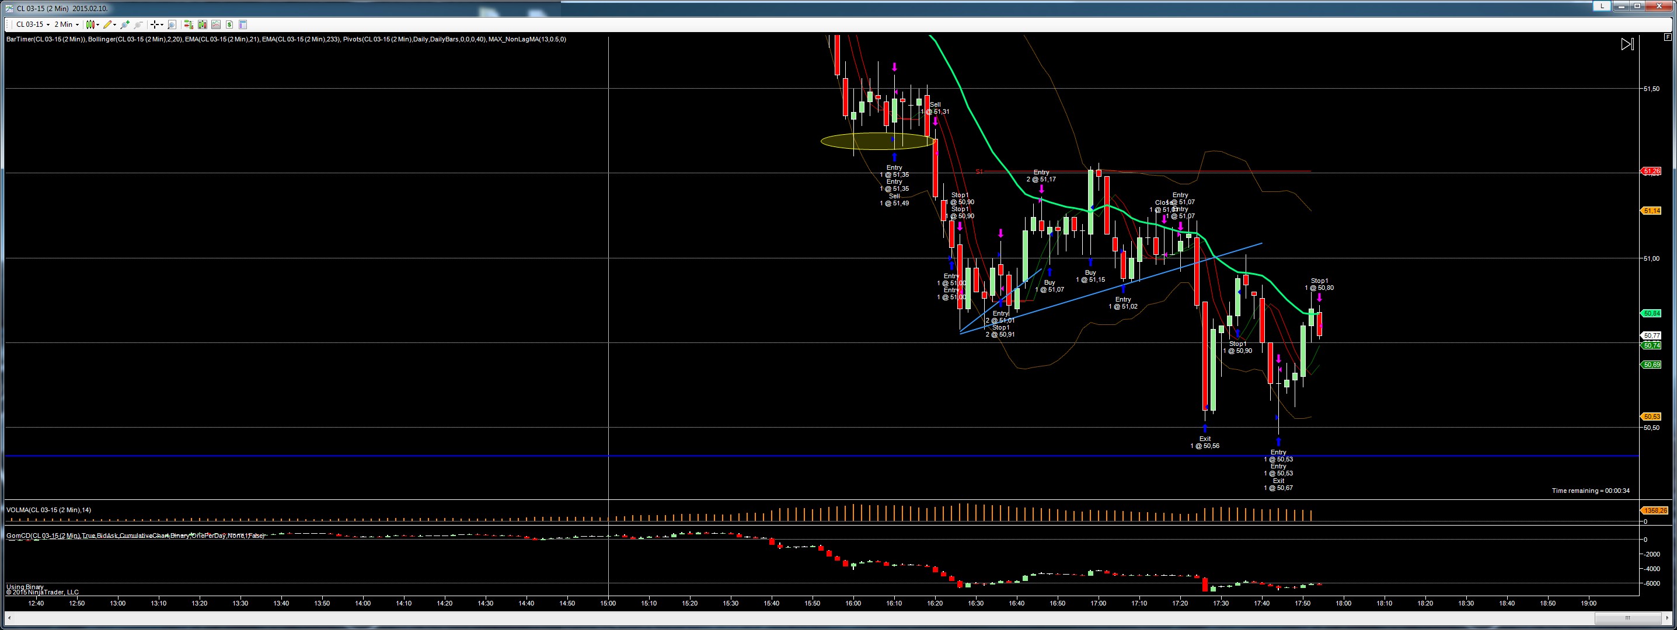
Task: Open the Strategies dollar-sign icon
Action: point(229,24)
